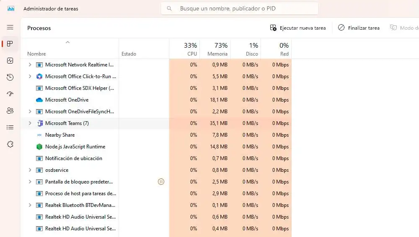The height and width of the screenshot is (237, 419).
Task: Open the Performance sidebar icon
Action: point(10,61)
